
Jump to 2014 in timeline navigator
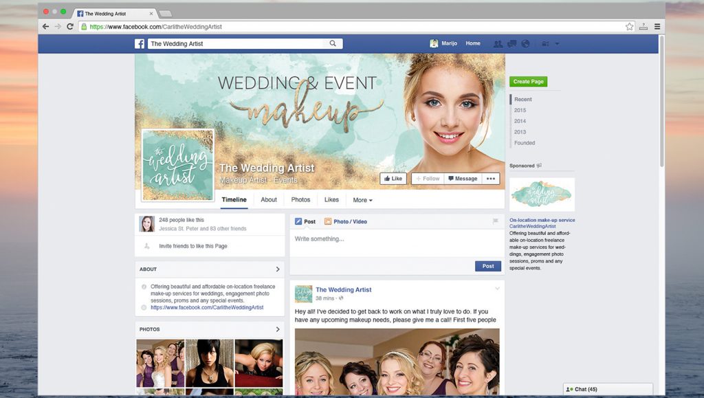pyautogui.click(x=520, y=121)
